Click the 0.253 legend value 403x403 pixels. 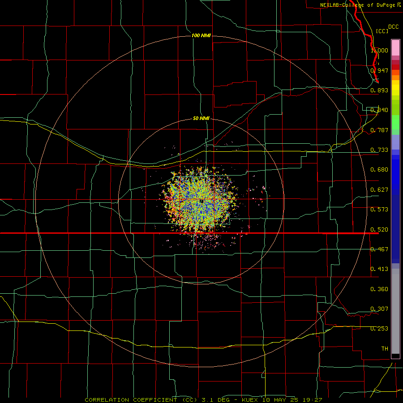[379, 329]
